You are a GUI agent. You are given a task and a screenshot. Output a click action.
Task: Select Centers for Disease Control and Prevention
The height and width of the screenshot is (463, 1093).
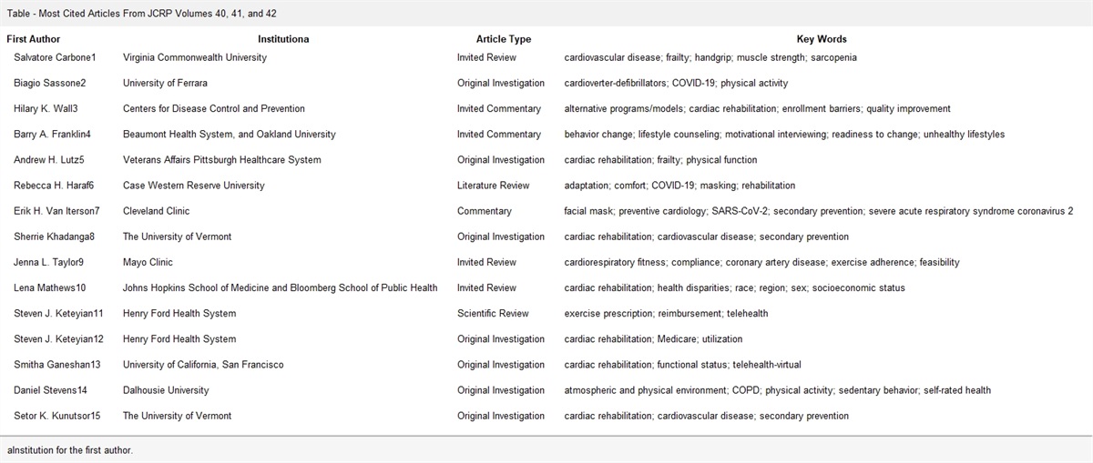213,108
